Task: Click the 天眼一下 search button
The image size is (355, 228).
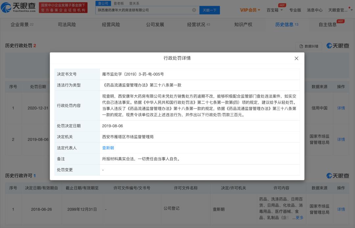Action: [209, 10]
